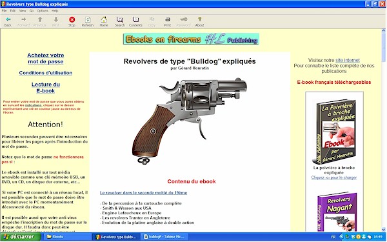Open the Edit menu
Screen dimensions: 387x242
pos(13,11)
